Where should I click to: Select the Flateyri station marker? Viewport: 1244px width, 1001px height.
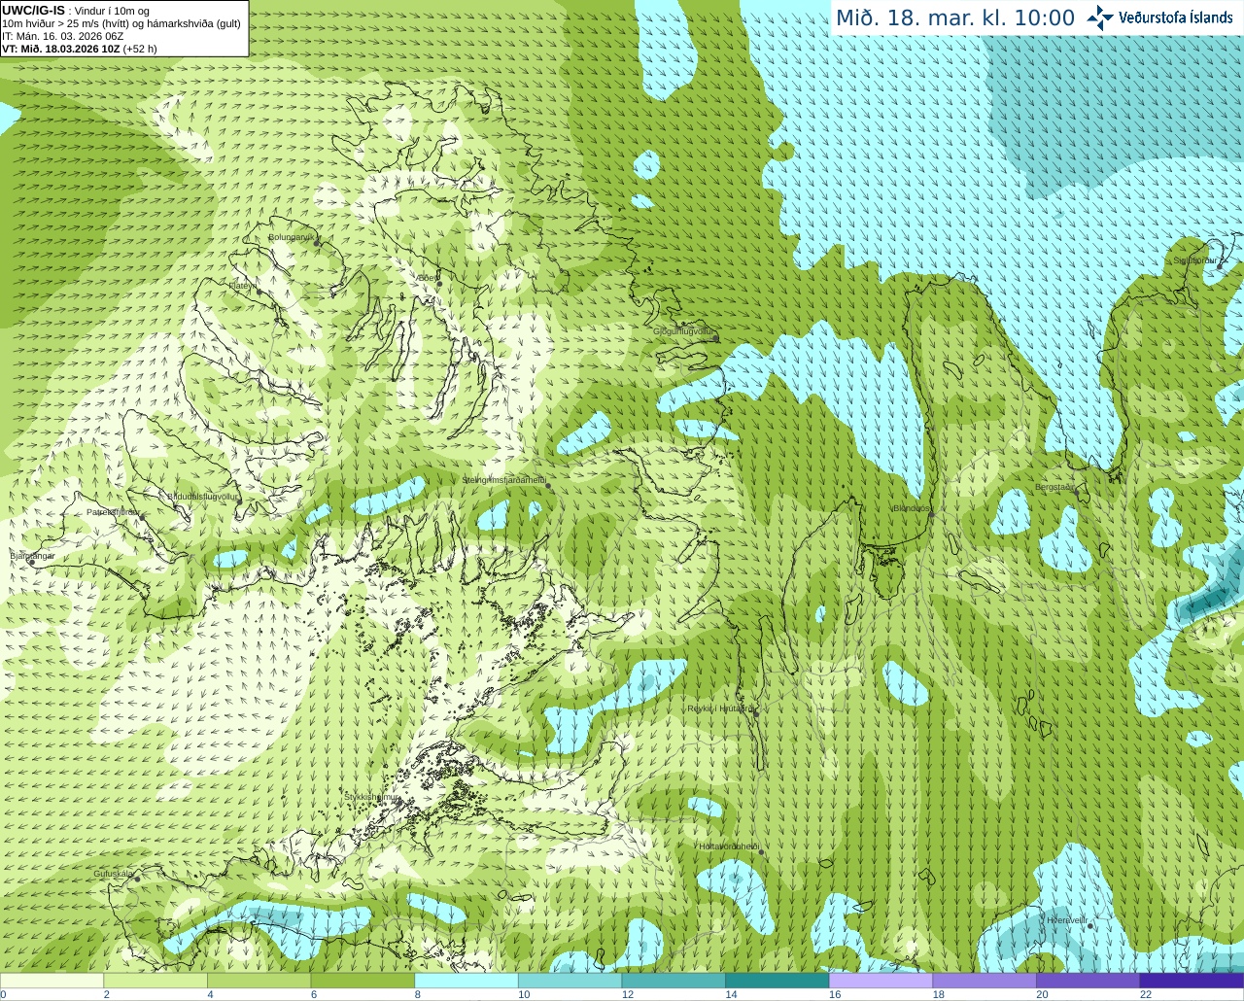(259, 291)
